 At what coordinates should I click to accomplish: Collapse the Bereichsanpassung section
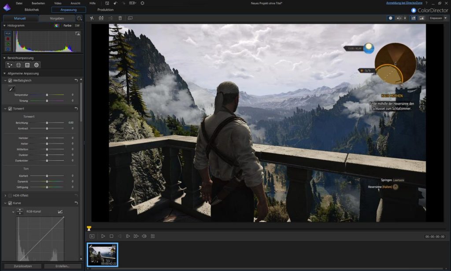(x=4, y=58)
